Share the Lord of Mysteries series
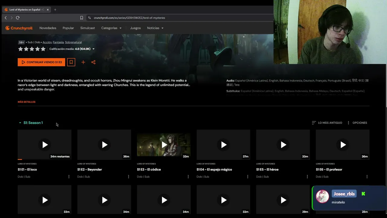 click(x=93, y=62)
